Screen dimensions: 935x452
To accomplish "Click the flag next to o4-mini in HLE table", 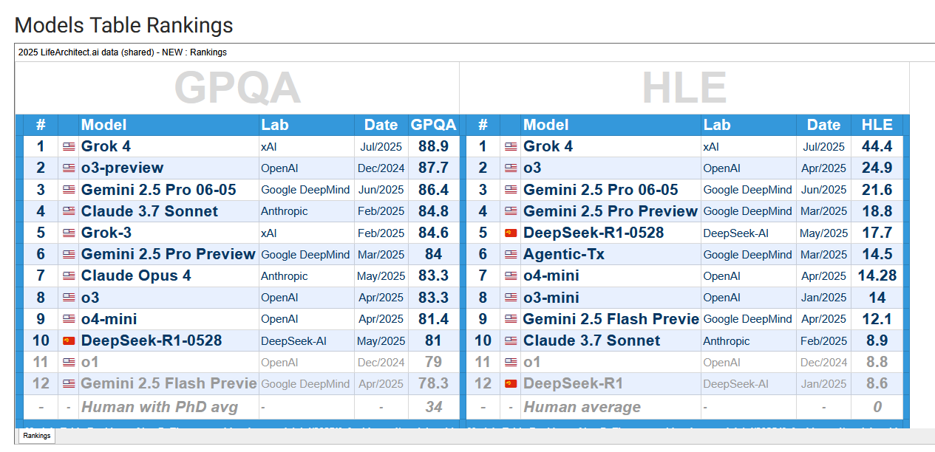I will (x=511, y=275).
